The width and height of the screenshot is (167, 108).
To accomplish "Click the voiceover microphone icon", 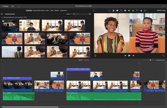I will coord(95,56).
